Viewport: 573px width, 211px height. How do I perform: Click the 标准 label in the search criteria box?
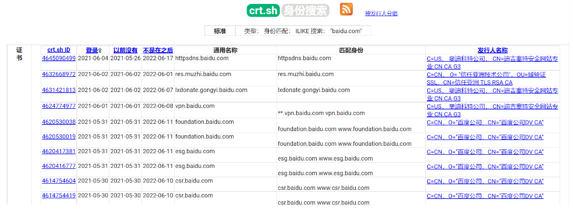pyautogui.click(x=220, y=31)
